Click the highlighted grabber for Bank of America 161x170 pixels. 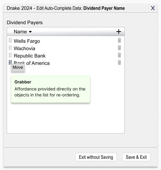click(10, 62)
